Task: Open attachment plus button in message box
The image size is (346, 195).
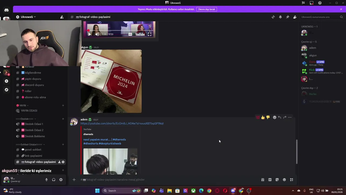Action: click(74, 180)
